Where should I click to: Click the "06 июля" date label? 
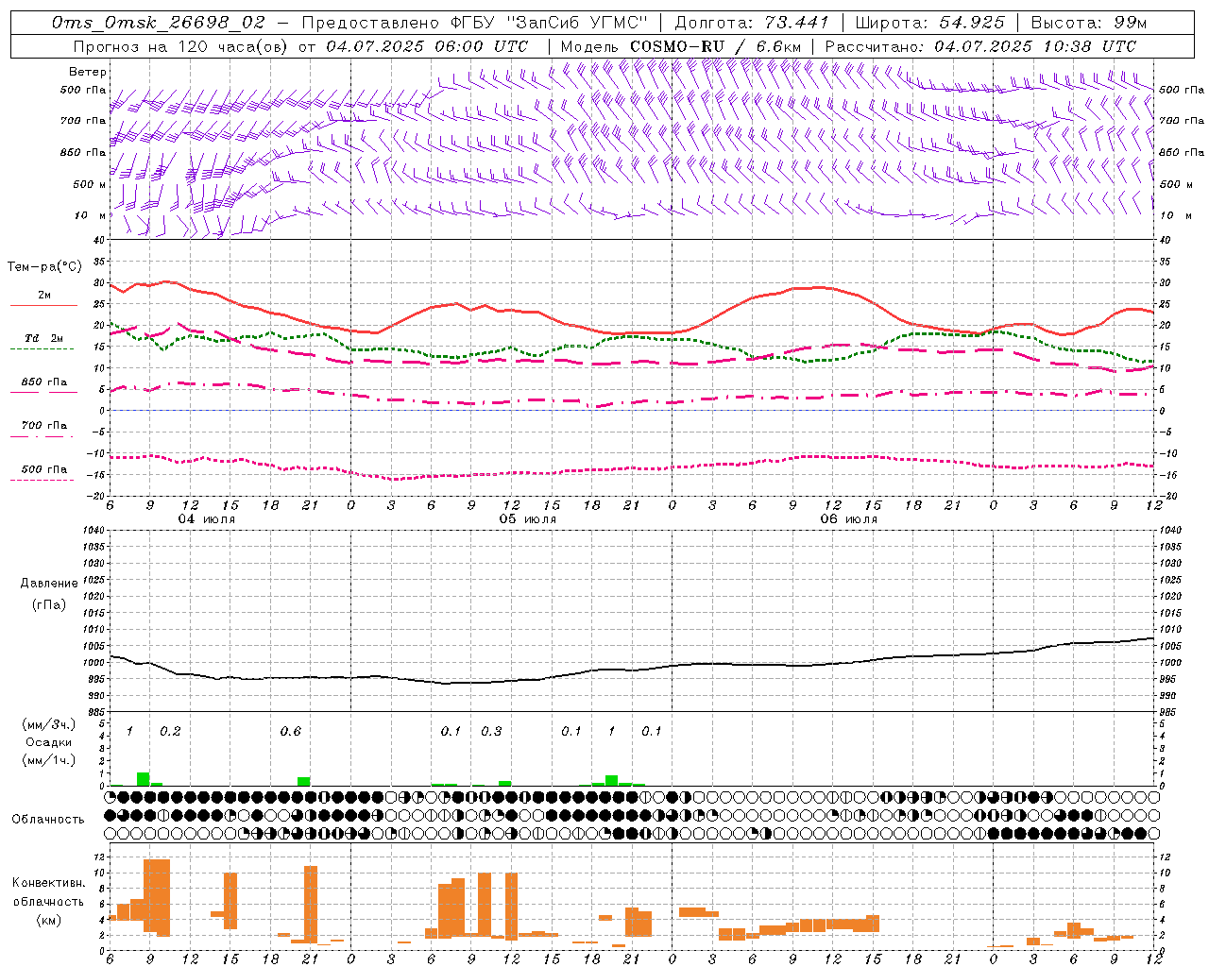pos(849,519)
